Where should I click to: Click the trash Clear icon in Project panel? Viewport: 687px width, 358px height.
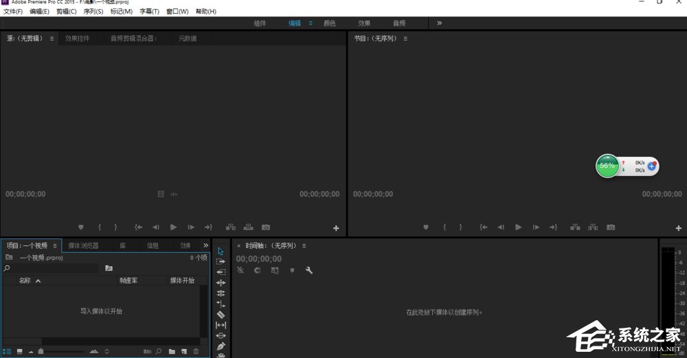coord(196,351)
